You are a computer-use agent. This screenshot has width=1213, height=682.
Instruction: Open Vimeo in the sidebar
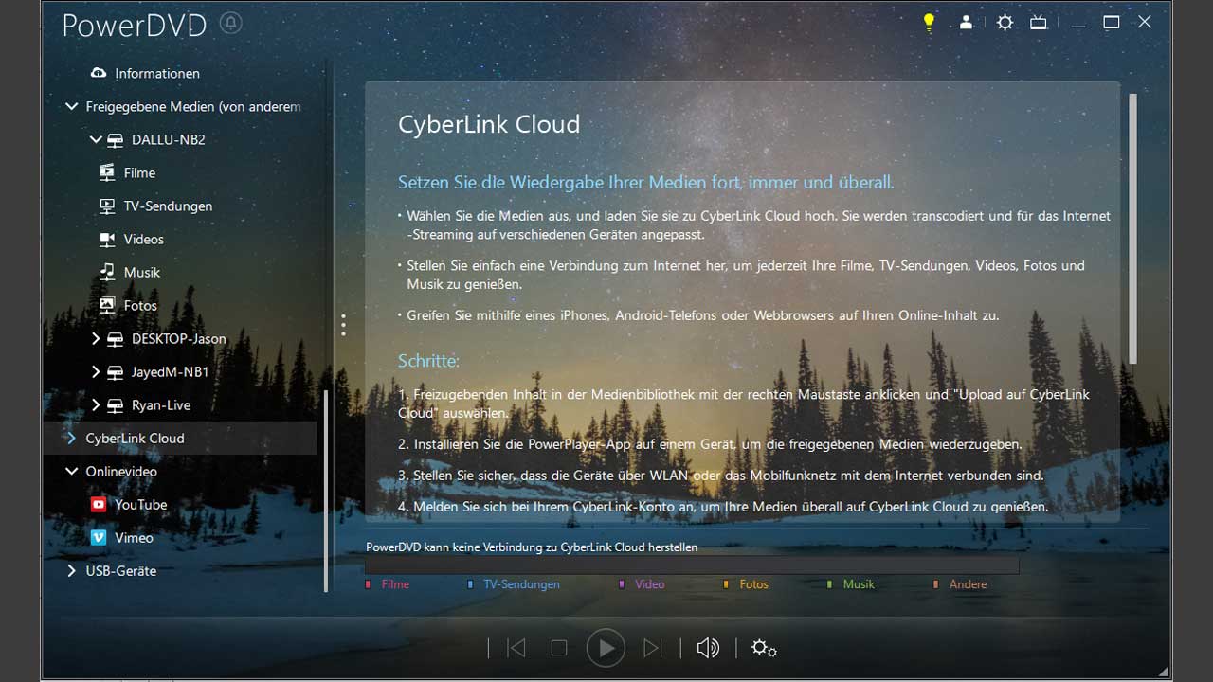point(134,538)
